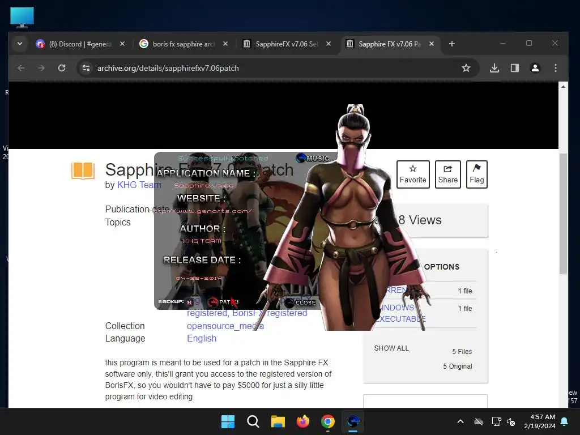Viewport: 580px width, 435px height.
Task: Close the Sapphire FX v7.06 Patch tab
Action: [431, 44]
